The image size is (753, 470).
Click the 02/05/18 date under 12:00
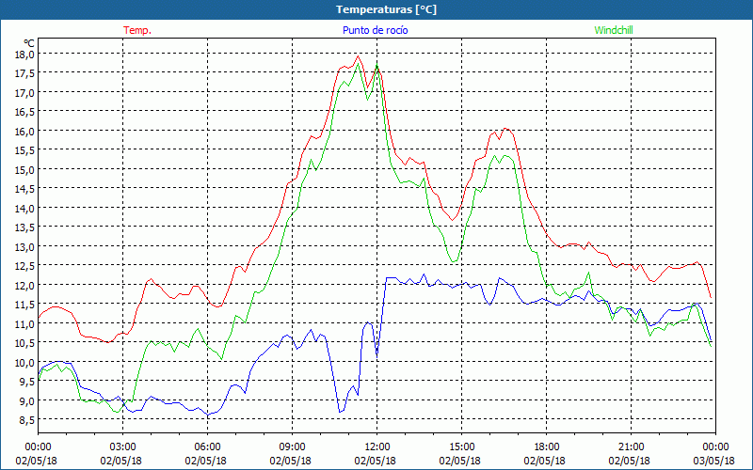[375, 461]
